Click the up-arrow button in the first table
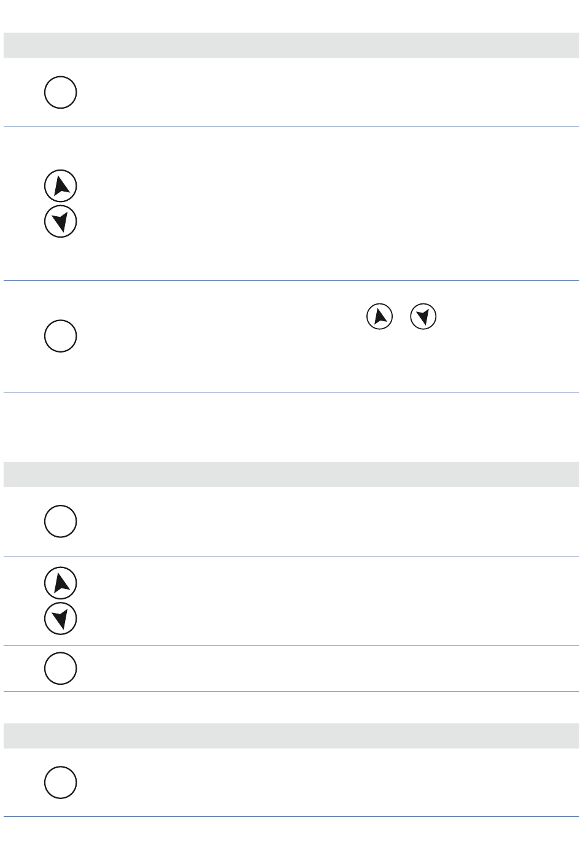The image size is (583, 858). pyautogui.click(x=61, y=186)
